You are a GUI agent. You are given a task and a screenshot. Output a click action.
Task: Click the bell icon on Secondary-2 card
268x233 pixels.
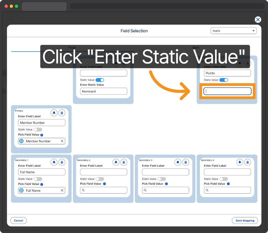116,162
